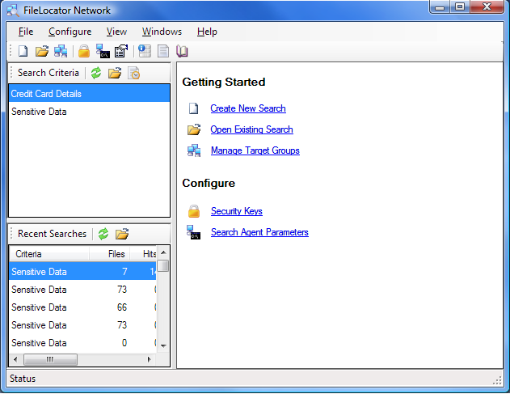Screen dimensions: 510x394
Task: Open the Help menu
Action: click(207, 32)
